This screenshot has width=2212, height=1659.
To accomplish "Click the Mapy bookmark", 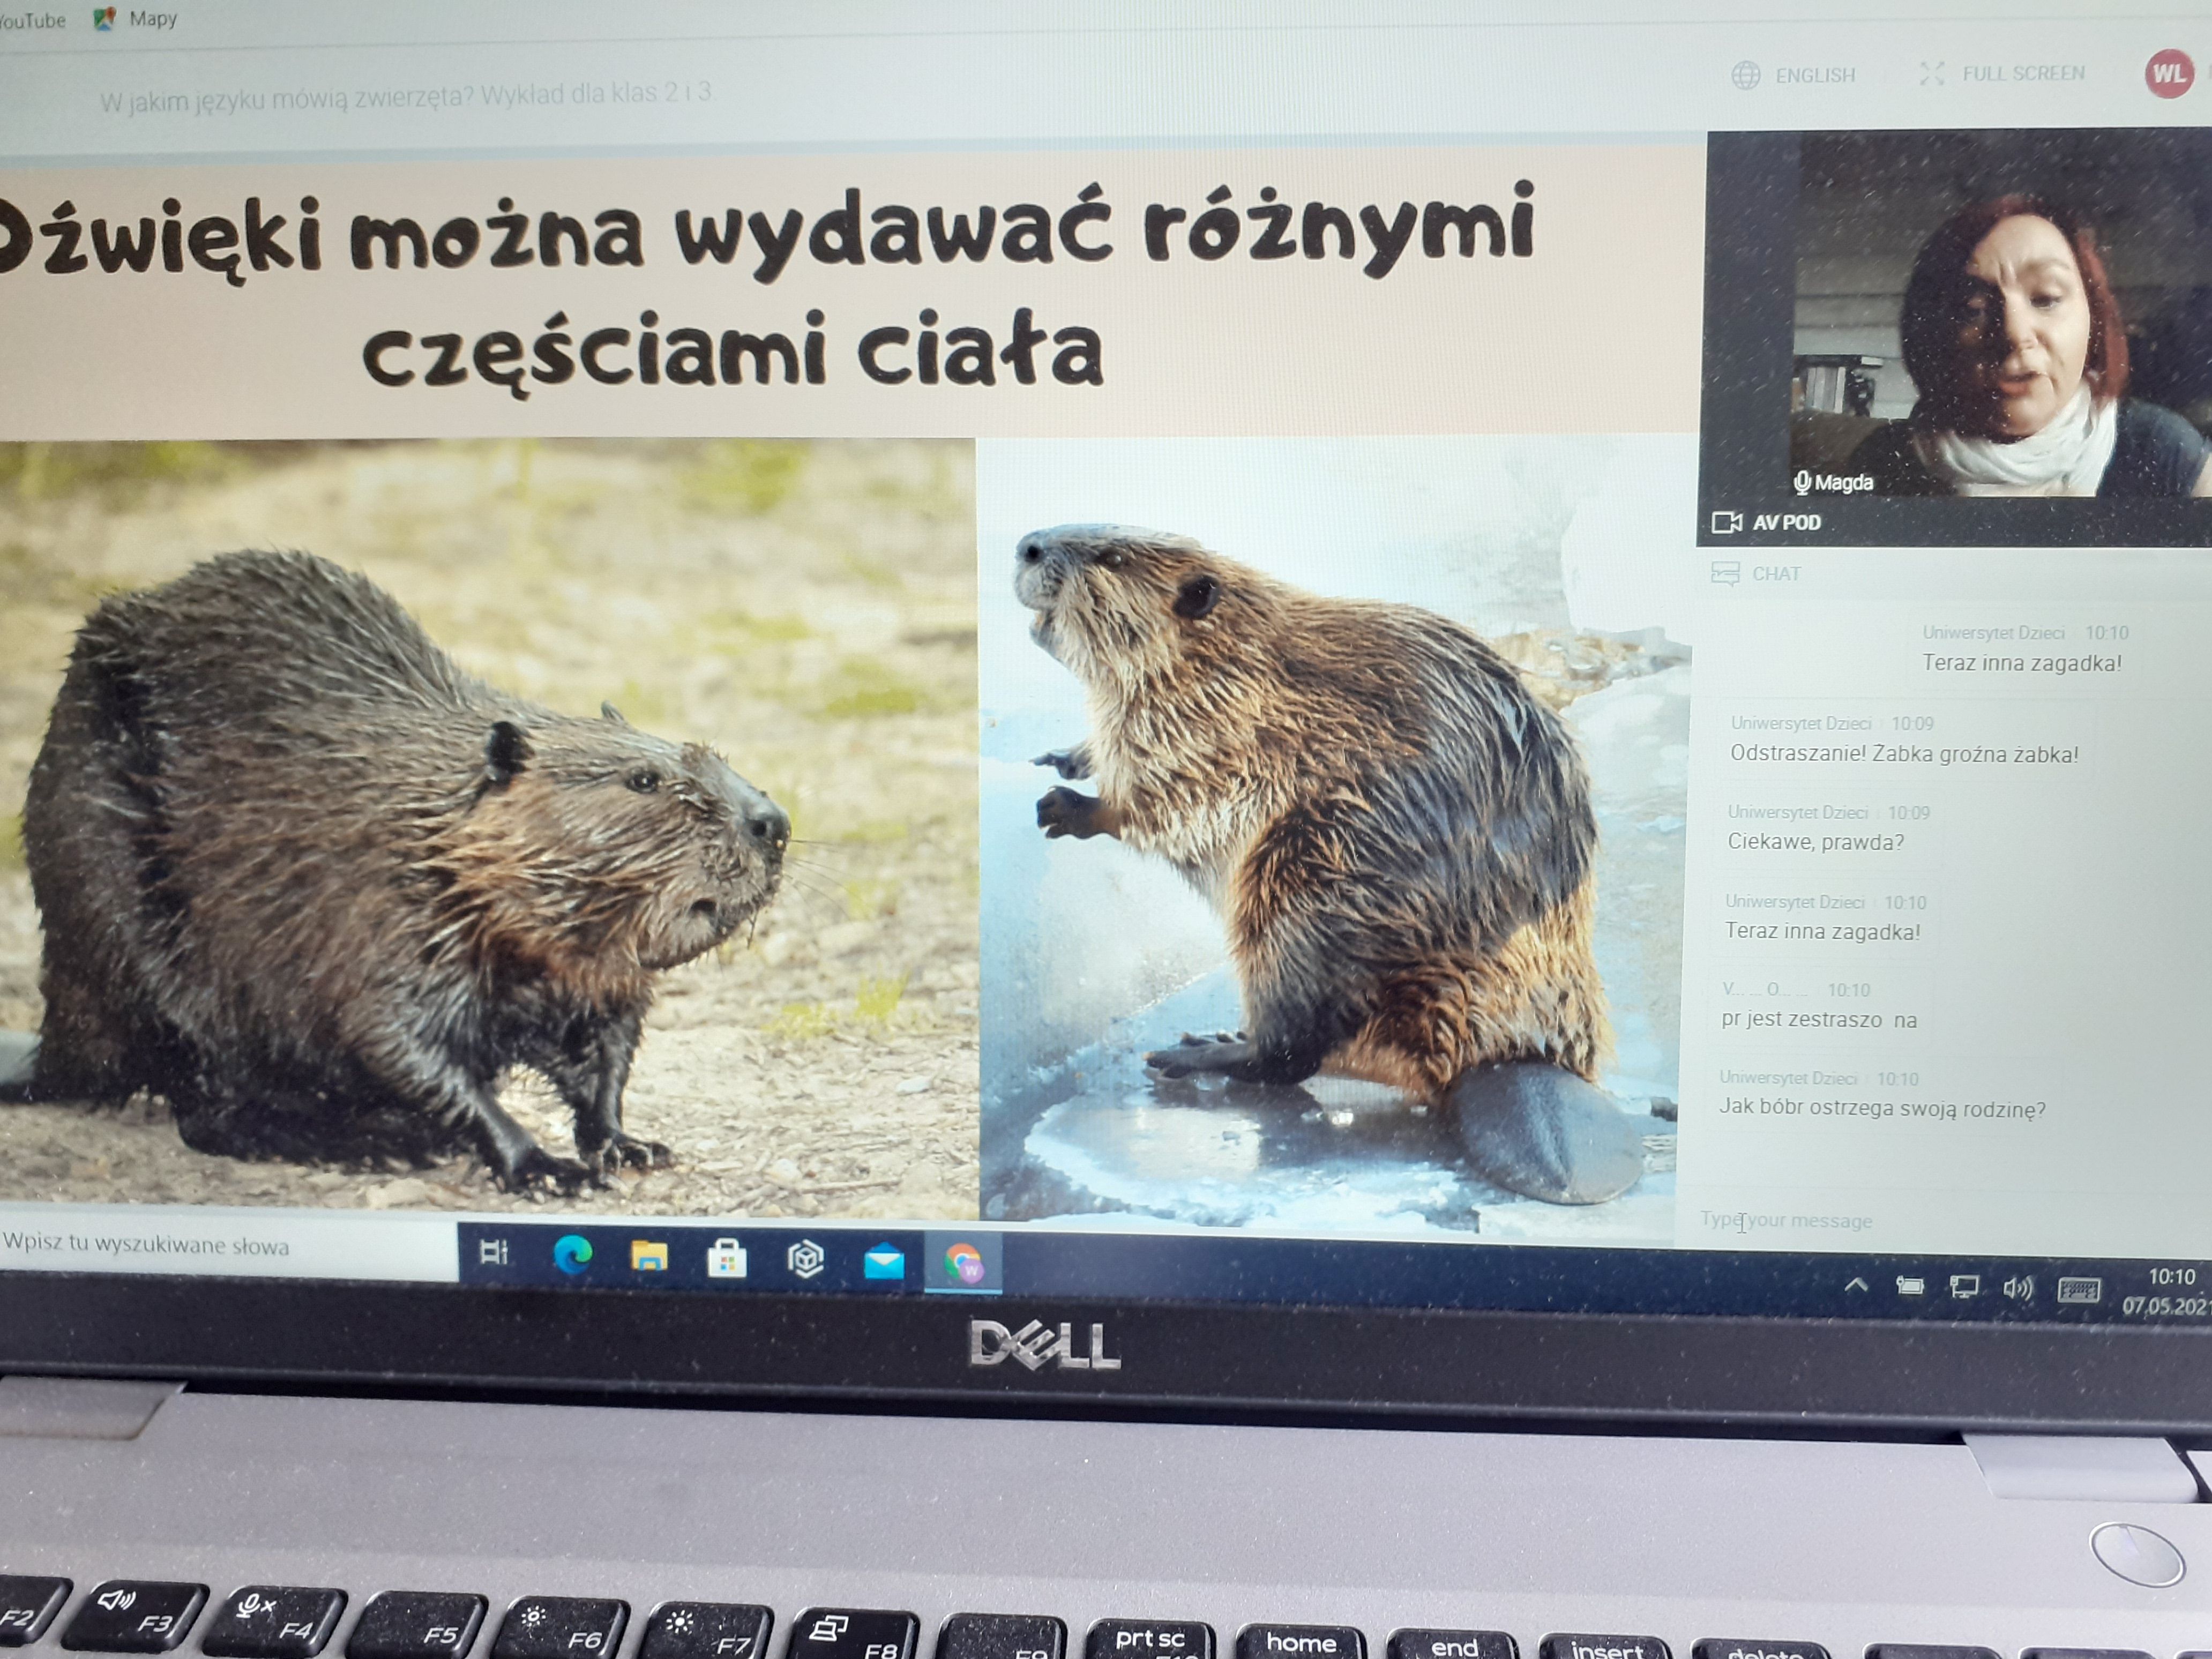I will (136, 18).
